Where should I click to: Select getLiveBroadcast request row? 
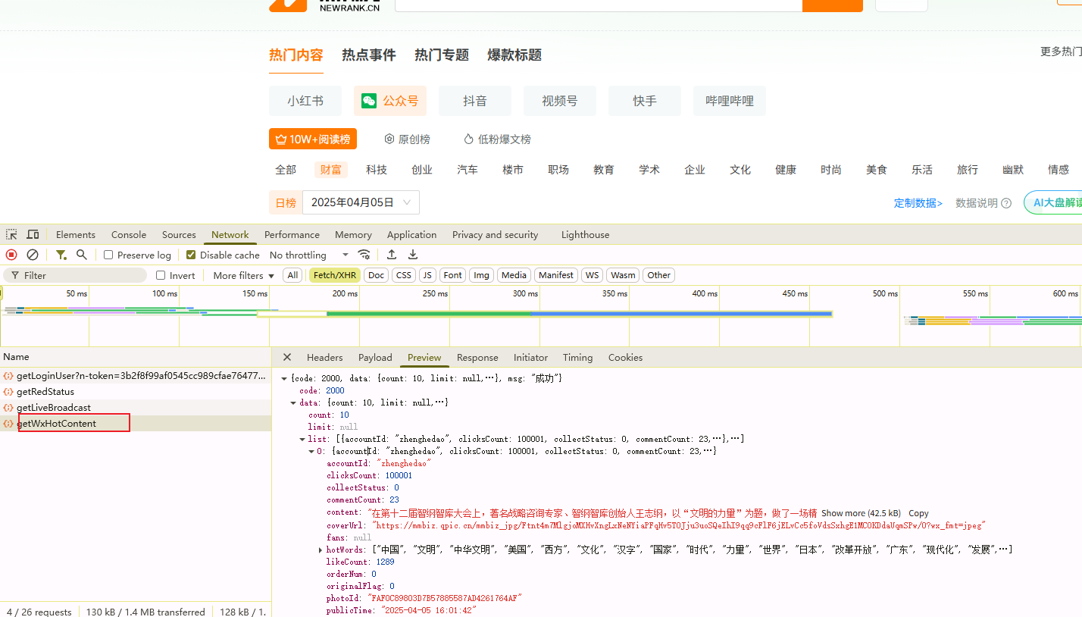click(136, 408)
